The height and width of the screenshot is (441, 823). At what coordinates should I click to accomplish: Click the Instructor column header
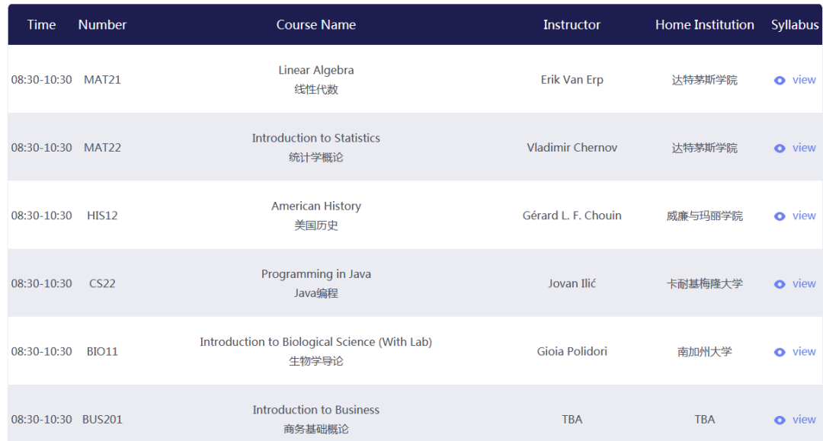(572, 24)
